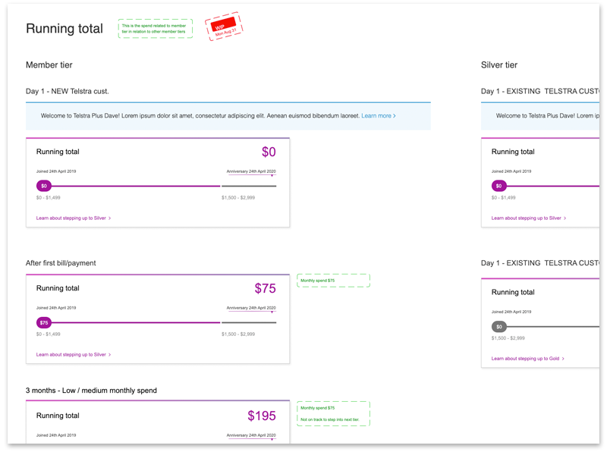This screenshot has height=455, width=607.
Task: Click the Not on track to step into next tier note
Action: 330,420
